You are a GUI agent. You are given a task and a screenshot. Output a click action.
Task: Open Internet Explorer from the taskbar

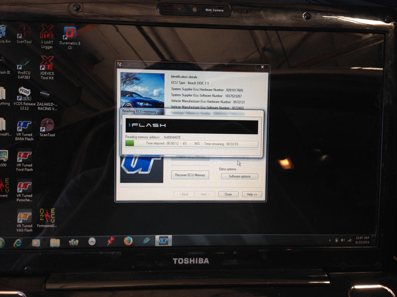point(17,242)
